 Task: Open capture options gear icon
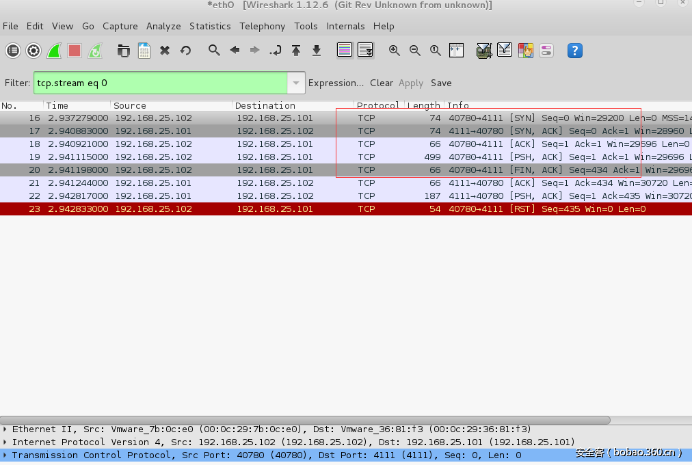34,51
